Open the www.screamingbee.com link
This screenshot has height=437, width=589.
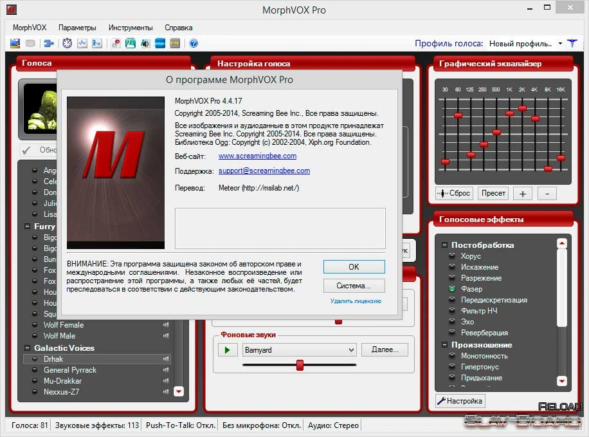[257, 156]
